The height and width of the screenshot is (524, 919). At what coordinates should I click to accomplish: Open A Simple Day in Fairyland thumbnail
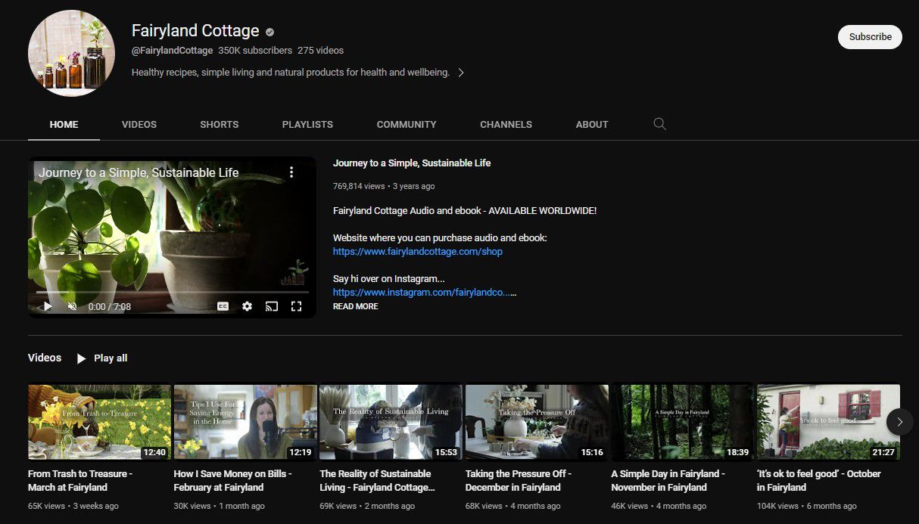(x=683, y=423)
